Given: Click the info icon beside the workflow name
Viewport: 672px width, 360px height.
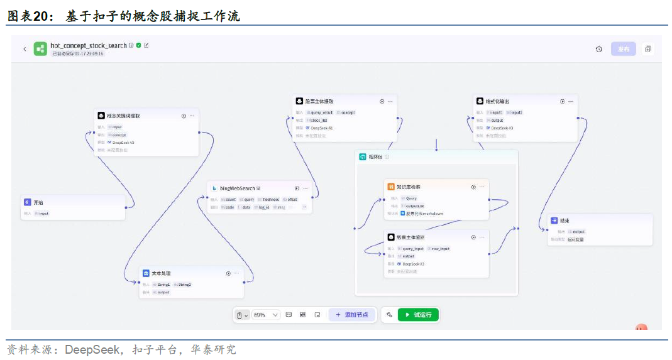Looking at the screenshot, I should coord(131,45).
